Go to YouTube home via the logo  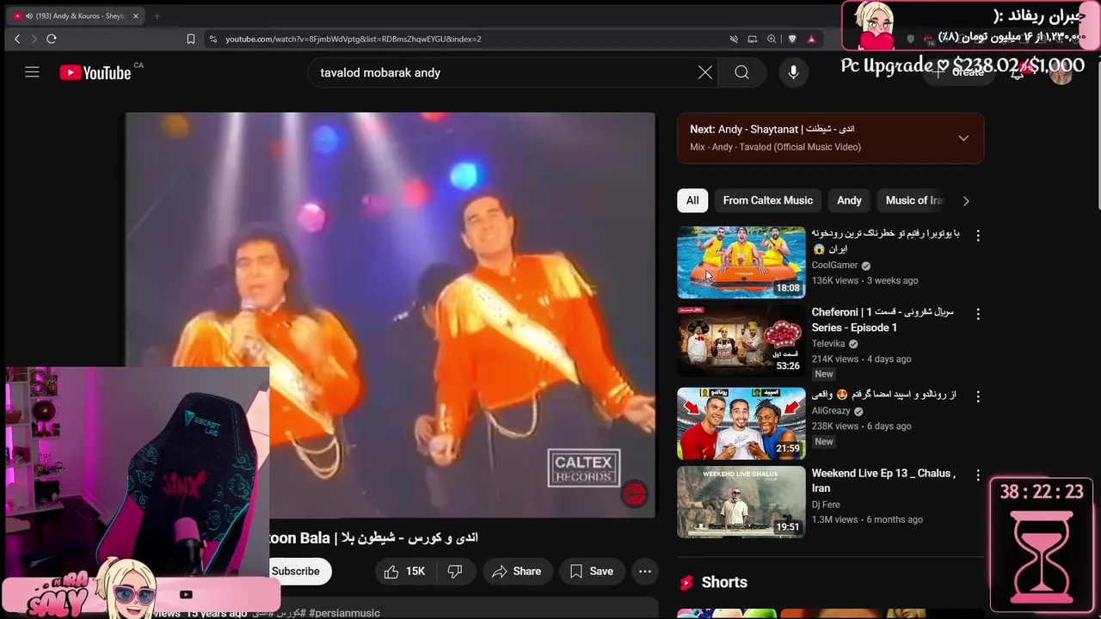point(95,73)
